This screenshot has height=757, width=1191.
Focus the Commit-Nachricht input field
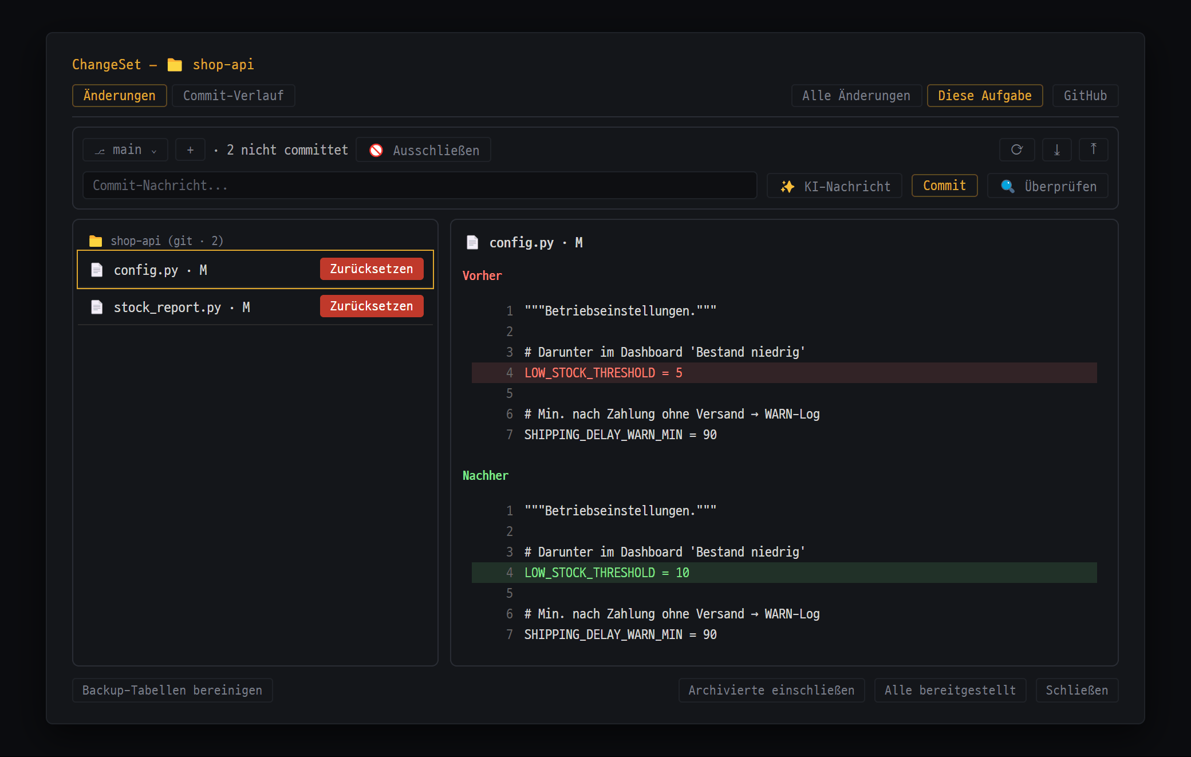pyautogui.click(x=420, y=186)
